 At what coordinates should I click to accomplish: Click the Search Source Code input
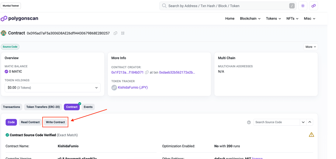[277, 122]
